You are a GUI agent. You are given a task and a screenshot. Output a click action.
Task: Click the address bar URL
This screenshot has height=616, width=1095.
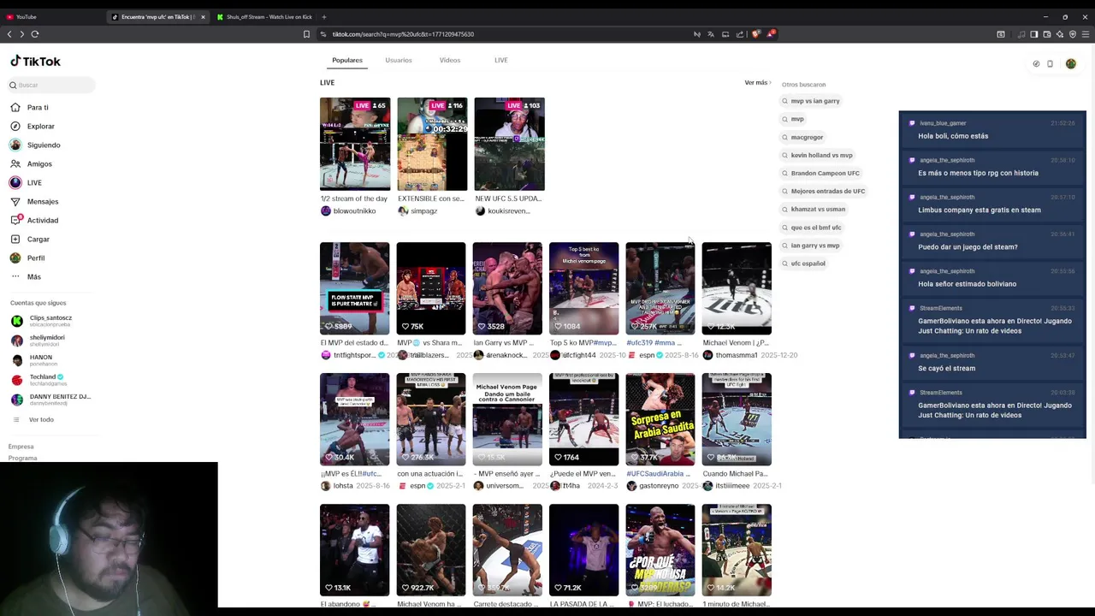(x=403, y=34)
